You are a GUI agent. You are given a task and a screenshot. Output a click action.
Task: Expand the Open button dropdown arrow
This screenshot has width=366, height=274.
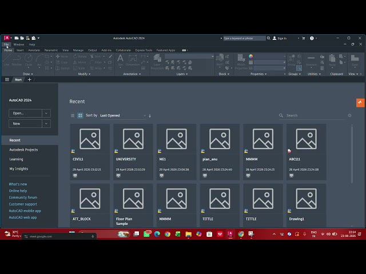46,113
